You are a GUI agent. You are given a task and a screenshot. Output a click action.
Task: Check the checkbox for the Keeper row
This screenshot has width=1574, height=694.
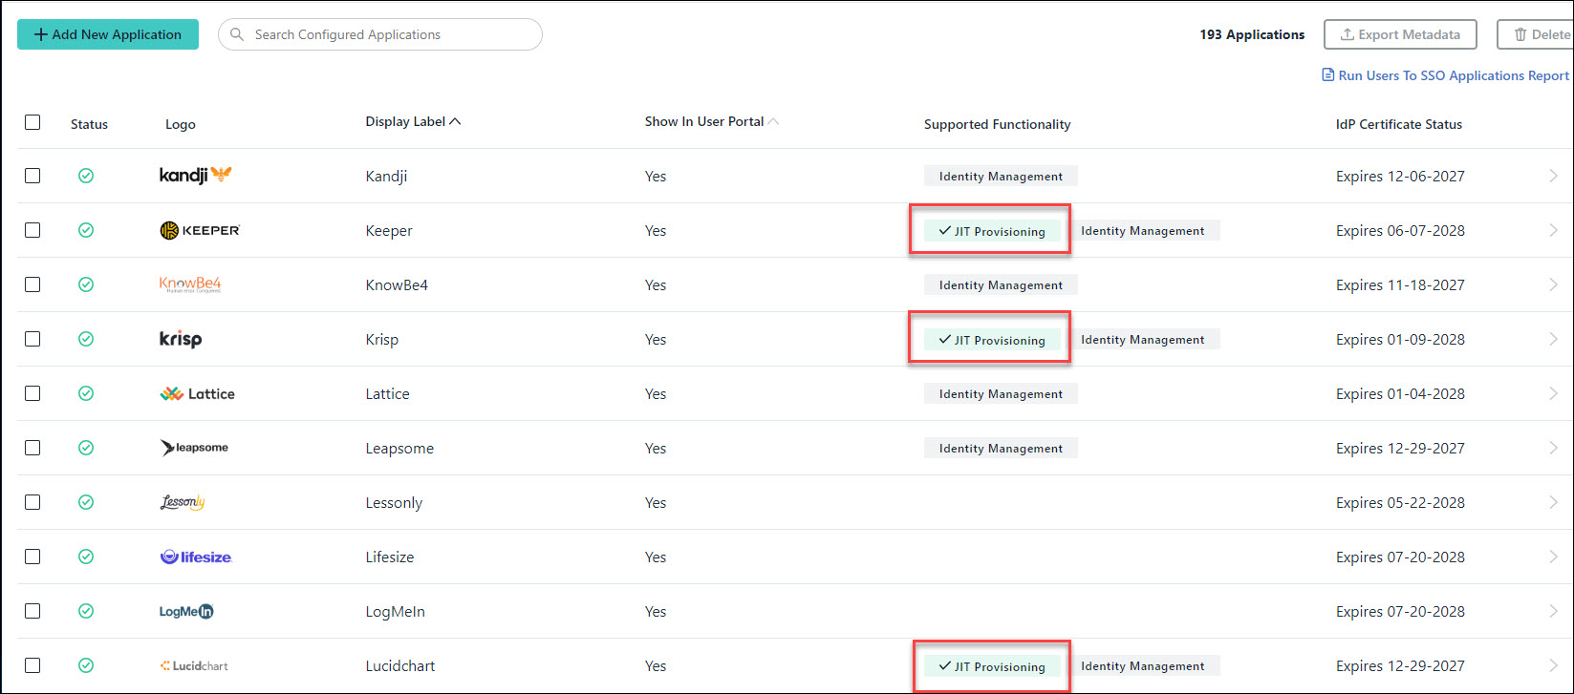(x=32, y=229)
